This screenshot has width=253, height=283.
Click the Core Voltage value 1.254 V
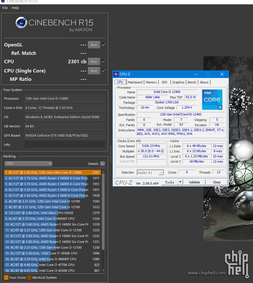click(187, 107)
